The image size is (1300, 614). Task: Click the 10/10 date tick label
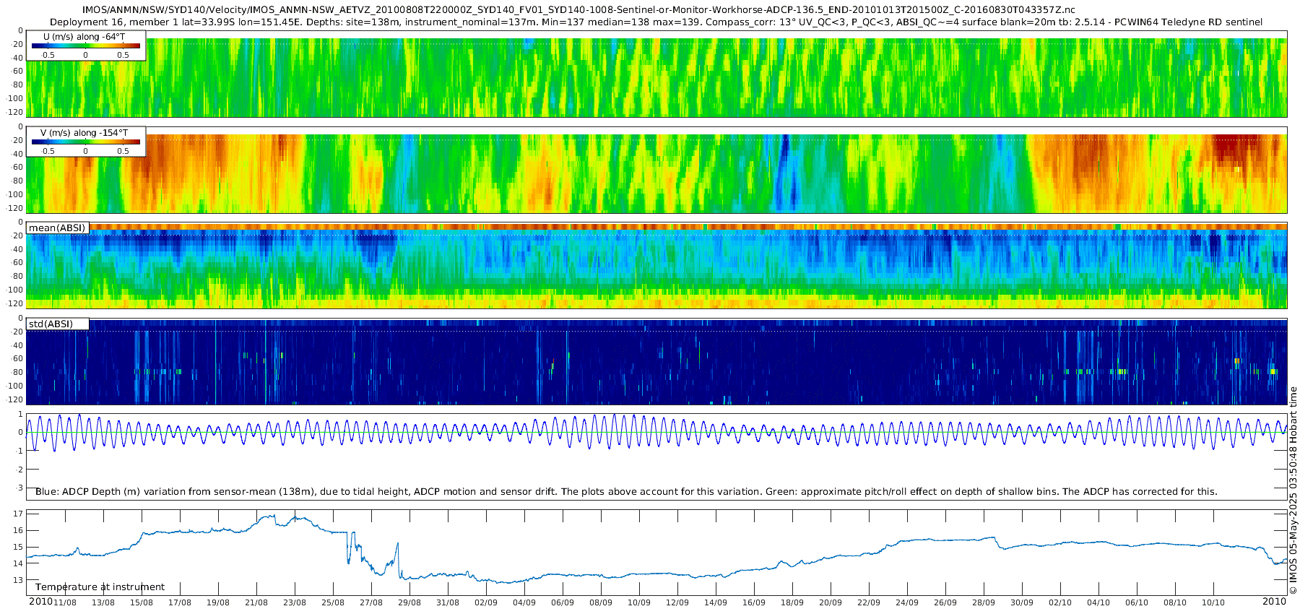pyautogui.click(x=1213, y=602)
